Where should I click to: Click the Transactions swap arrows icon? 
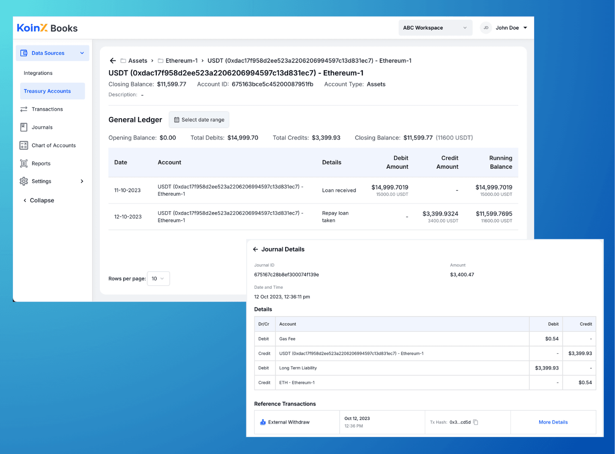click(24, 109)
